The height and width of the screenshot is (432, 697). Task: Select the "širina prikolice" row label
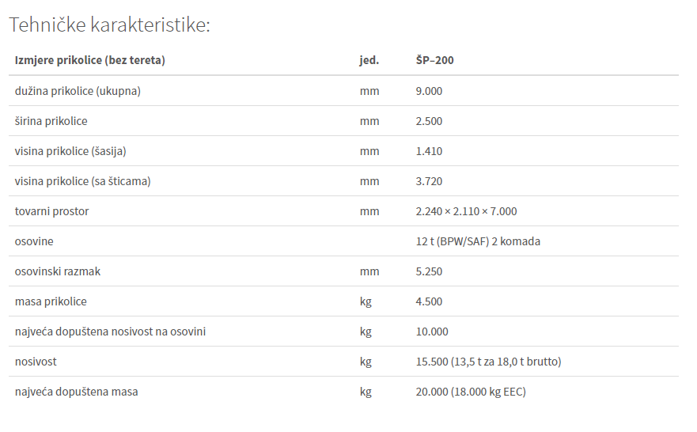point(51,121)
